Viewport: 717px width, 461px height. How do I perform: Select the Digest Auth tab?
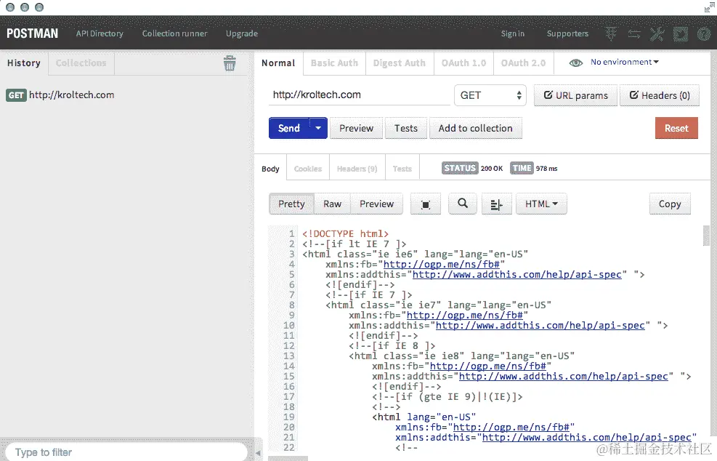pyautogui.click(x=400, y=63)
